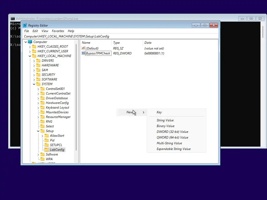Click the ResourceManager folder icon
Image resolution: width=267 pixels, height=200 pixels.
click(43, 117)
